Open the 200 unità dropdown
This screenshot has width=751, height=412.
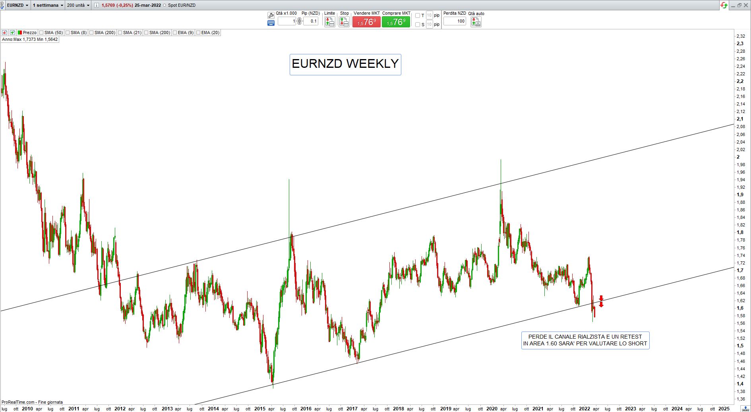(78, 5)
